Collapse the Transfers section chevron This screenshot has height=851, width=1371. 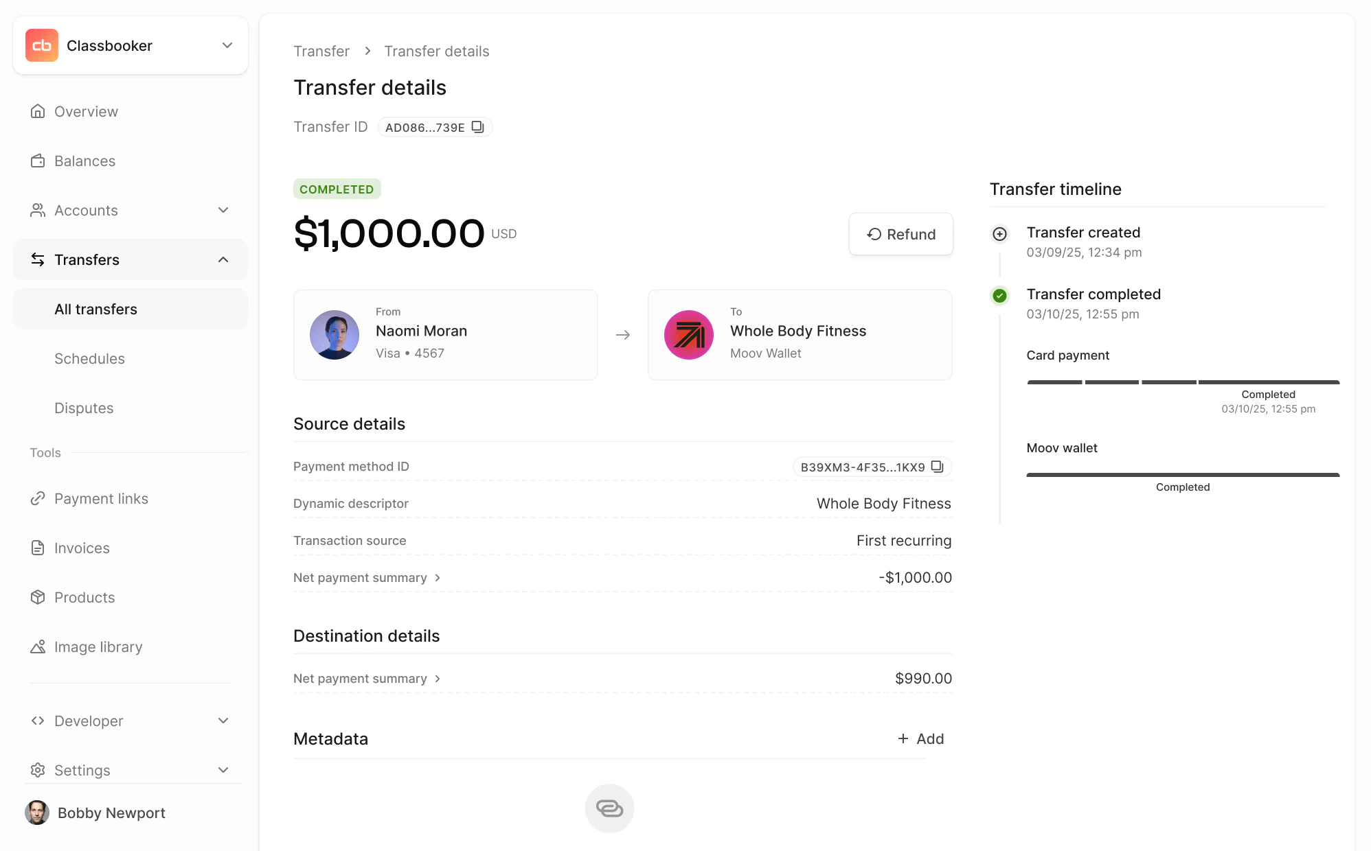point(223,259)
